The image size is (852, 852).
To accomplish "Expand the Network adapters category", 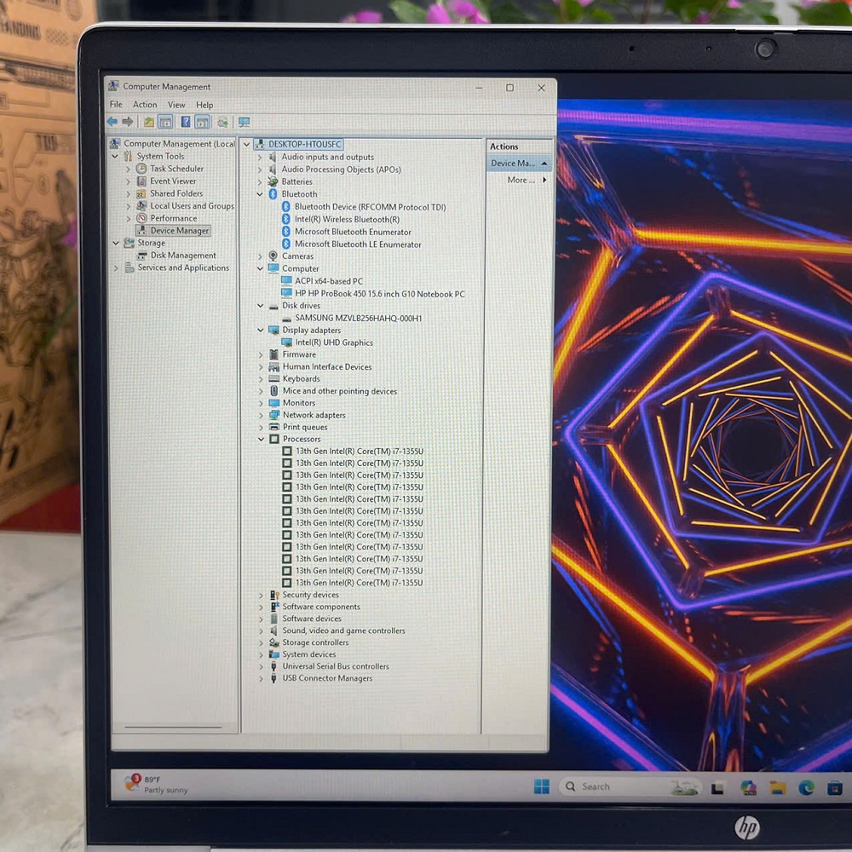I will point(261,415).
